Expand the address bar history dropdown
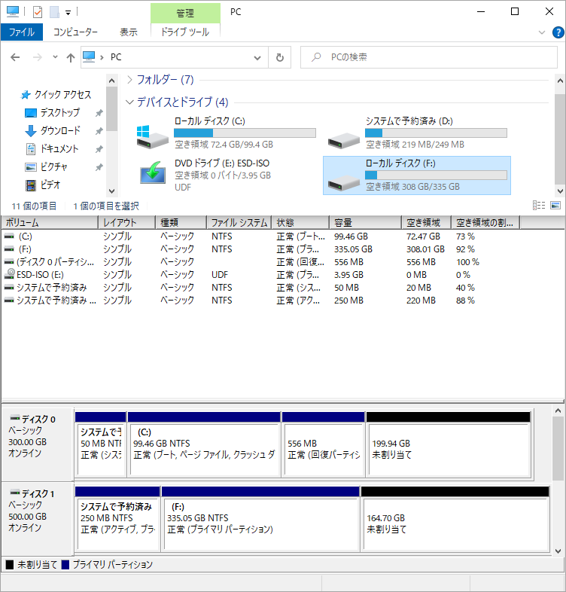The image size is (566, 592). click(257, 58)
